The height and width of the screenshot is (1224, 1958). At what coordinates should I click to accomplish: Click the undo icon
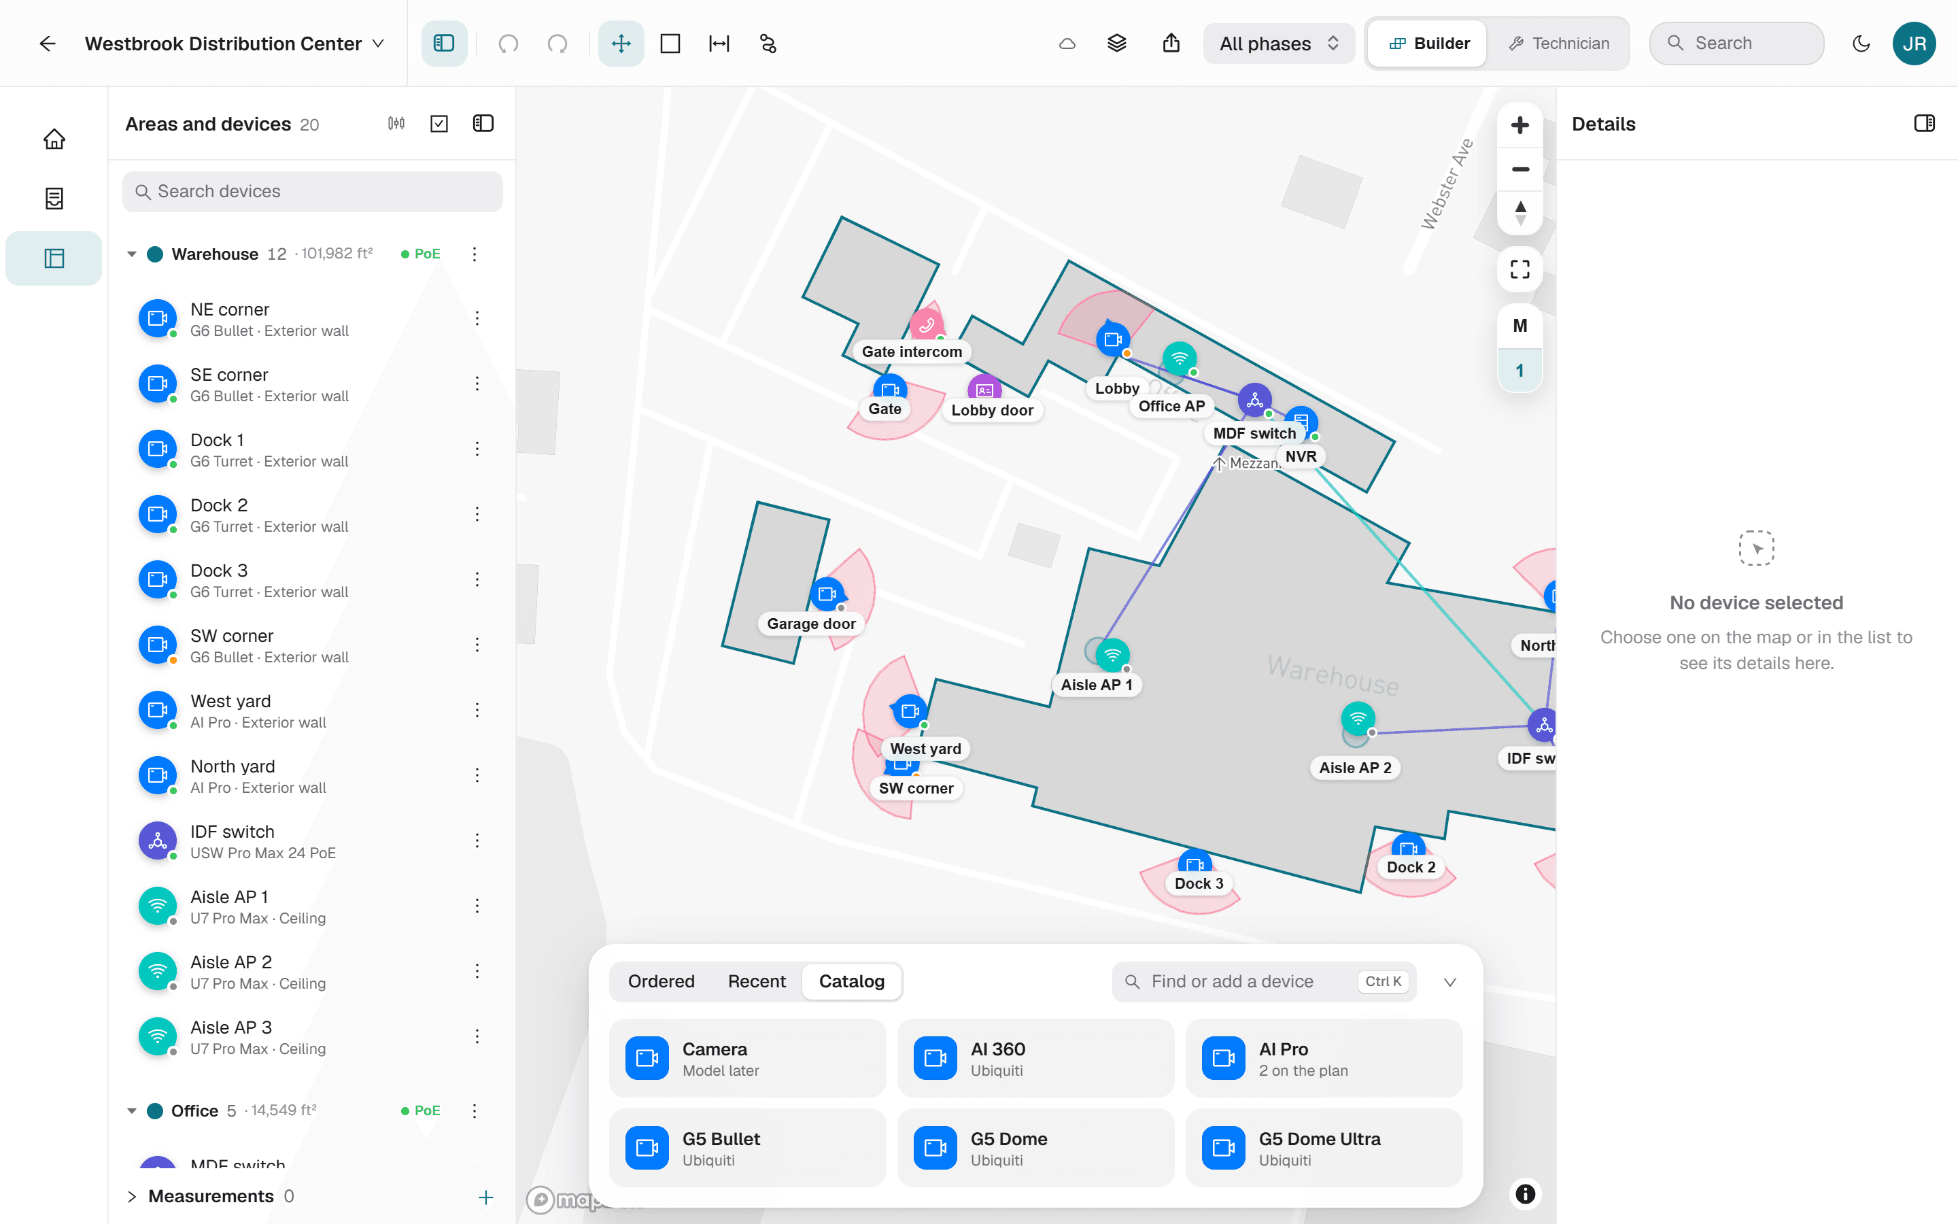pyautogui.click(x=508, y=44)
